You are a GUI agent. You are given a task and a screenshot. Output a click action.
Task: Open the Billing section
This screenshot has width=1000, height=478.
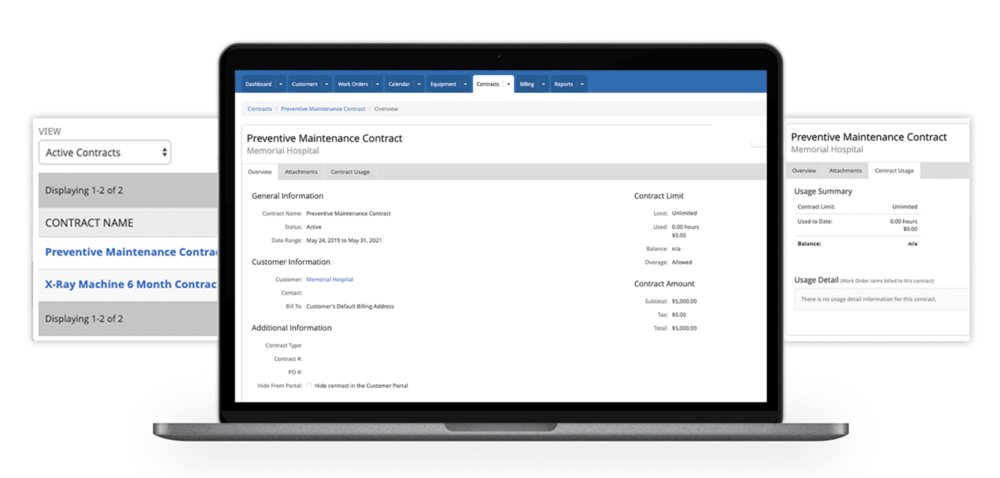click(528, 84)
